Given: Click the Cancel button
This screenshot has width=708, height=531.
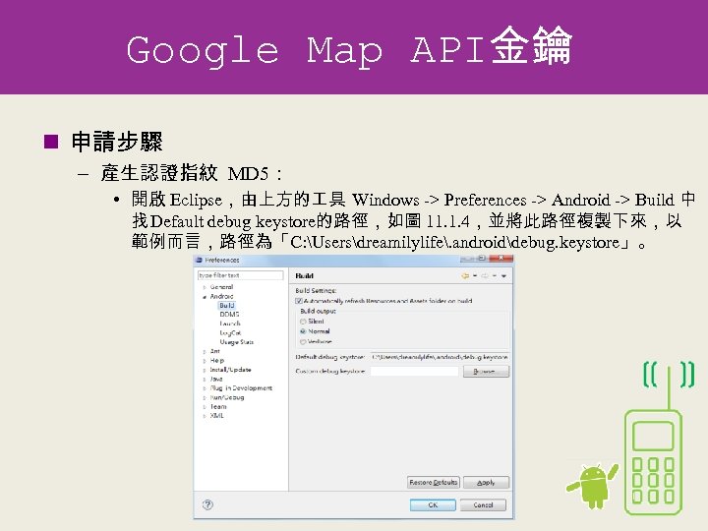Looking at the screenshot, I should point(483,505).
